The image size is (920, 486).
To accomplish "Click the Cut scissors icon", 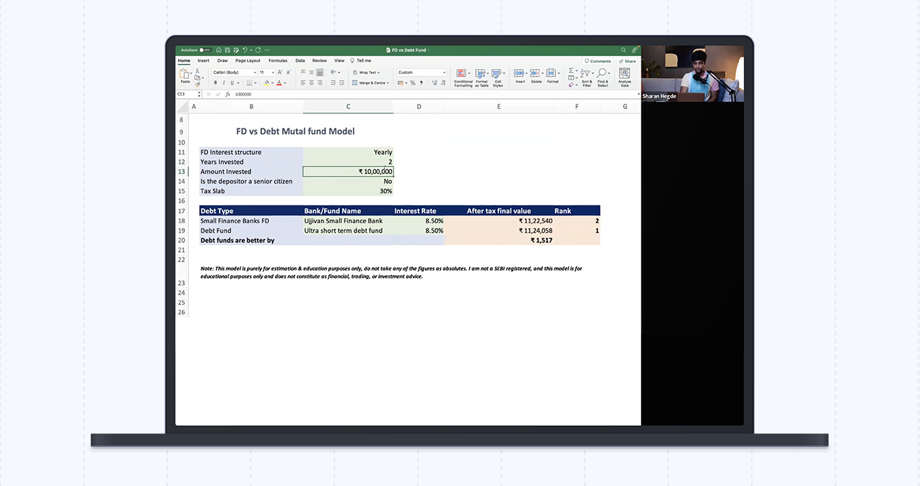I will coord(197,71).
